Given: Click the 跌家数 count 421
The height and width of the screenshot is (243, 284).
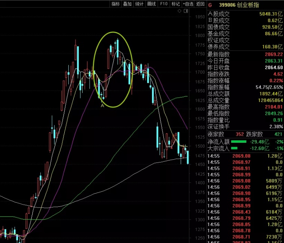Looking at the screenshot, I should pyautogui.click(x=278, y=134).
